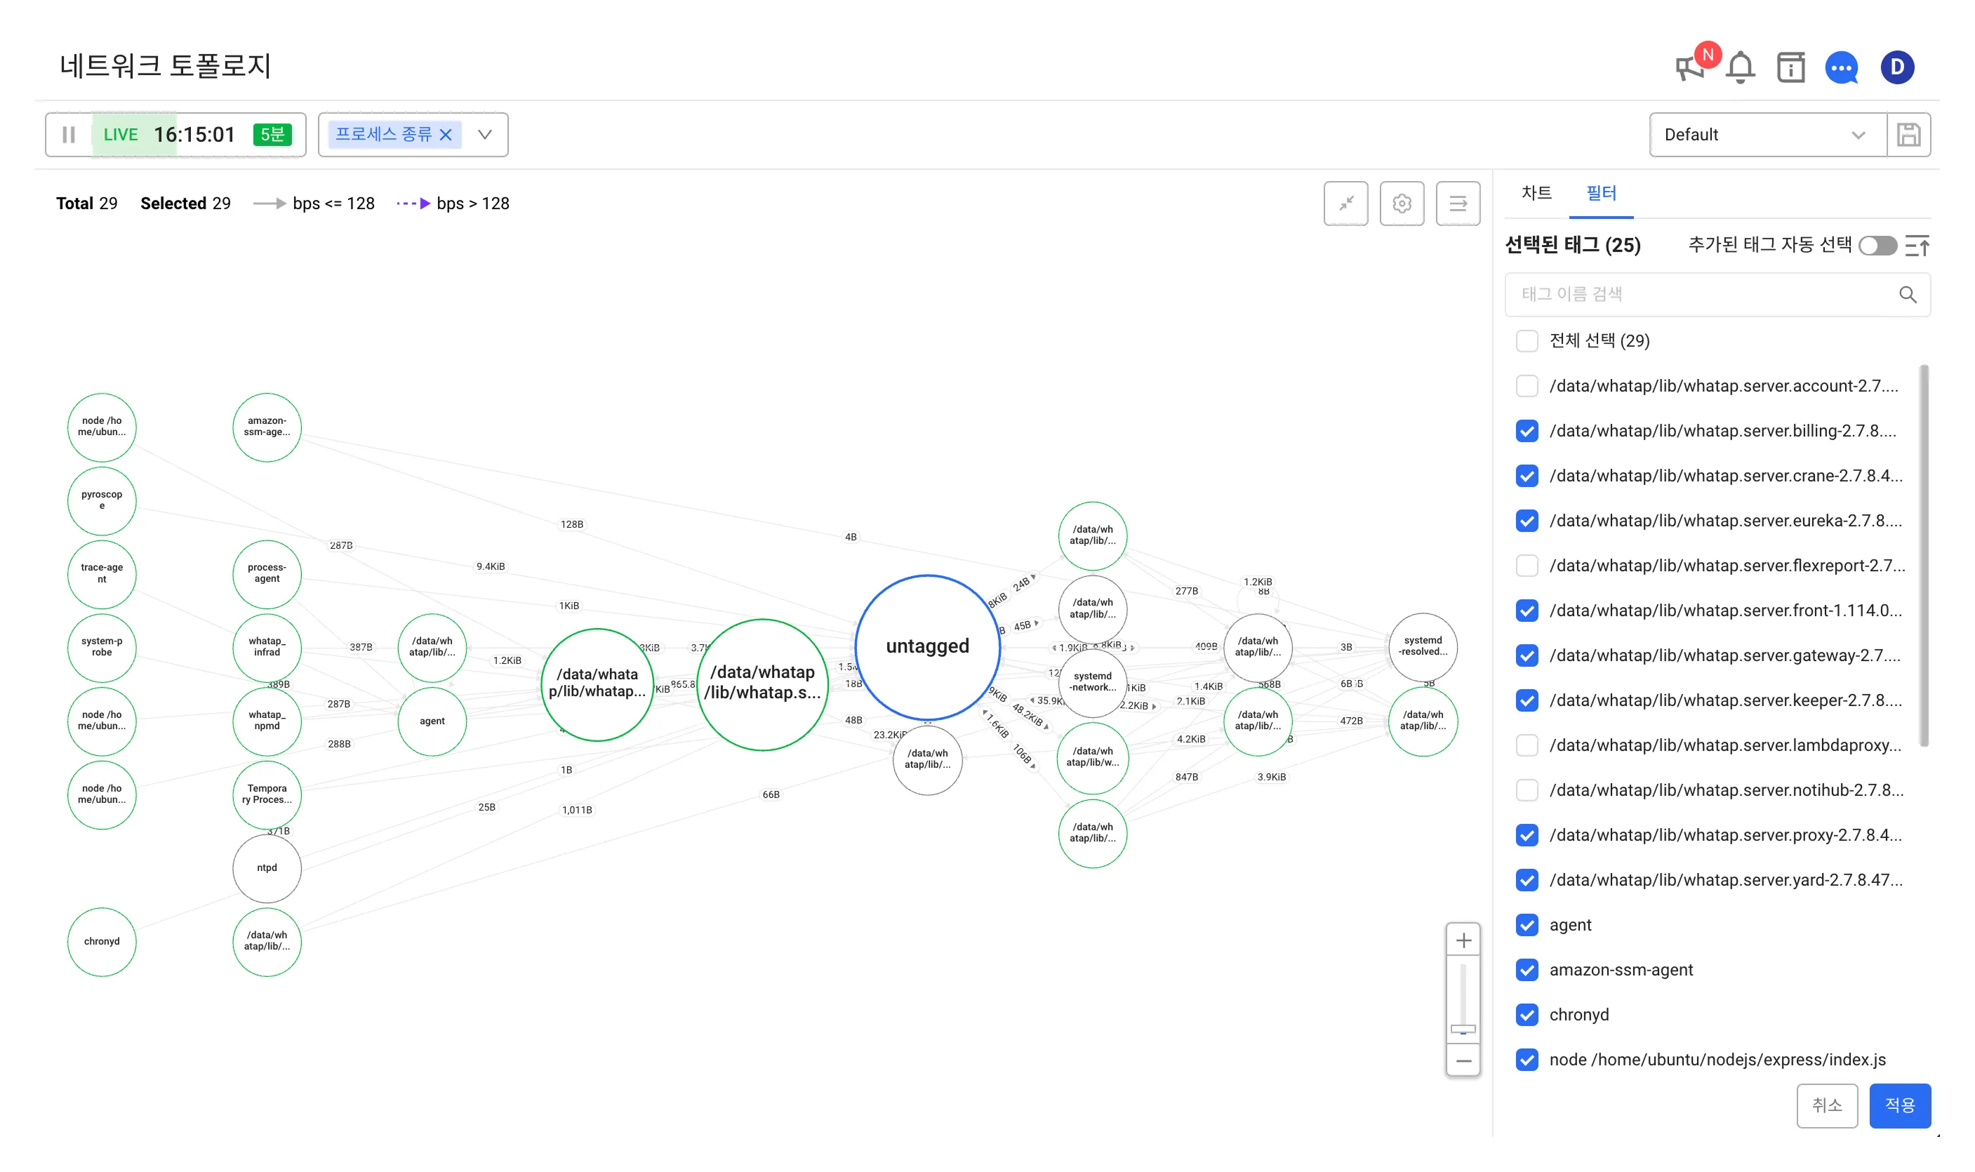Uncheck the amazon-ssm-agent tag checkbox

1527,970
